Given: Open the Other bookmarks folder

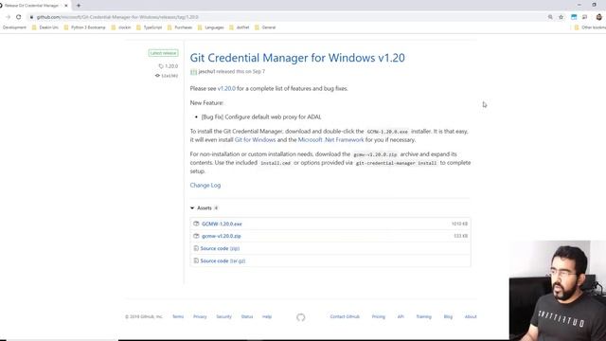Looking at the screenshot, I should click(590, 27).
